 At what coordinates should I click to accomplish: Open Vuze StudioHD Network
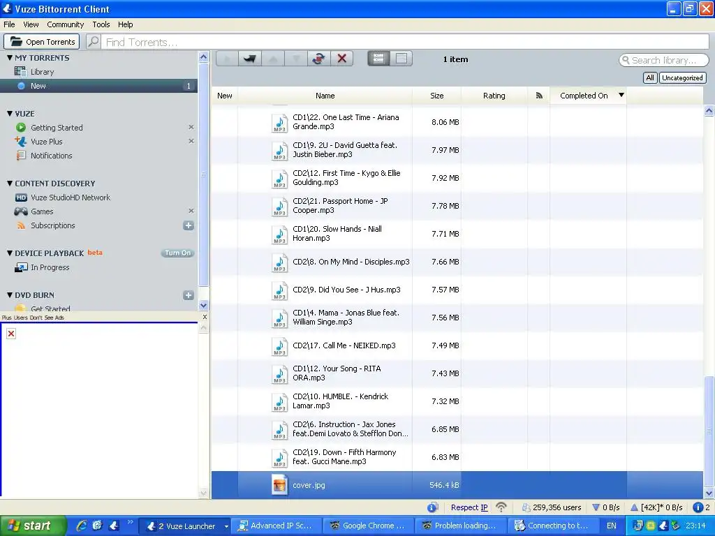[71, 198]
